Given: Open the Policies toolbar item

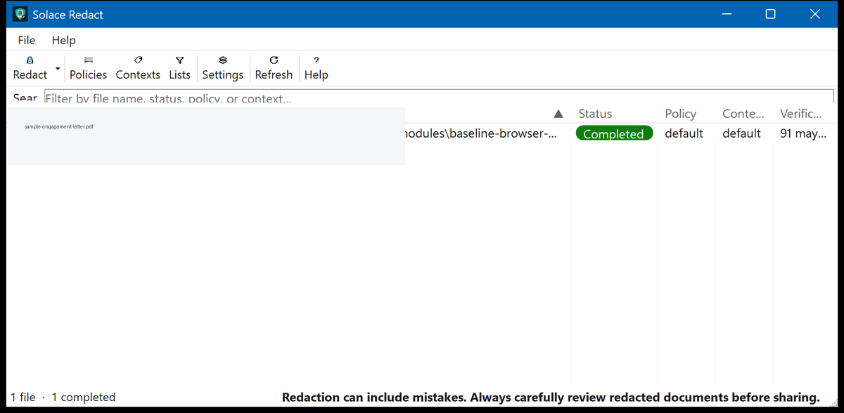Looking at the screenshot, I should (x=88, y=68).
